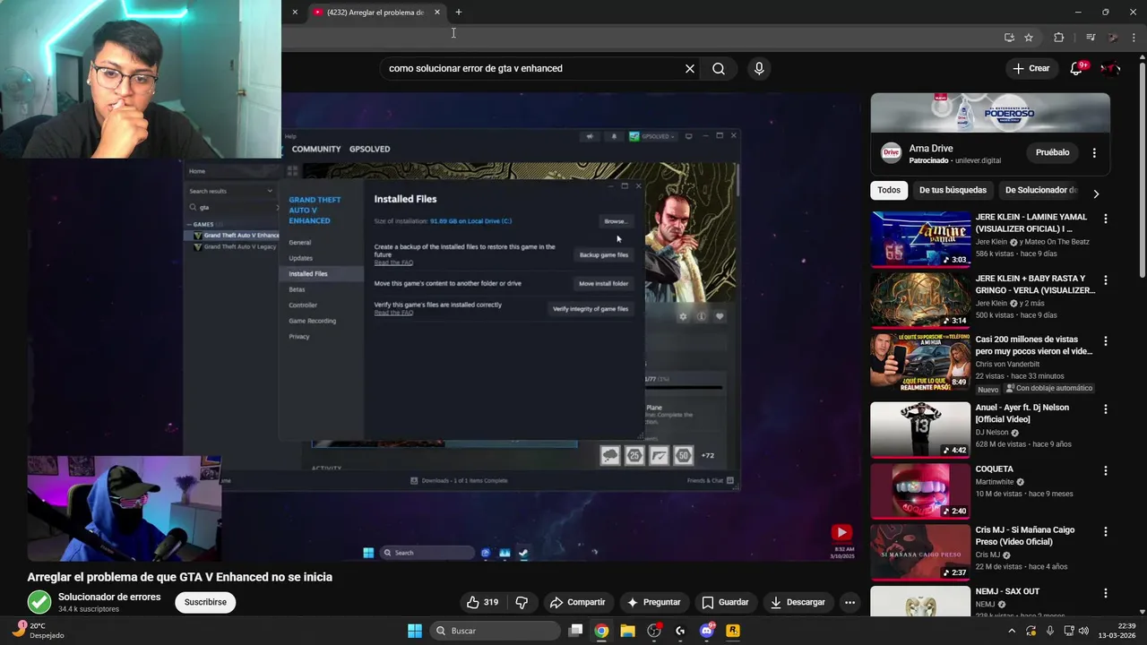Close the Arreglar el problema tab

point(437,13)
